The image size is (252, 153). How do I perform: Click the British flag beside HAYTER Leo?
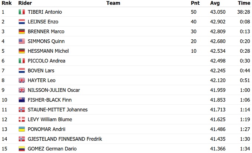(x=21, y=80)
